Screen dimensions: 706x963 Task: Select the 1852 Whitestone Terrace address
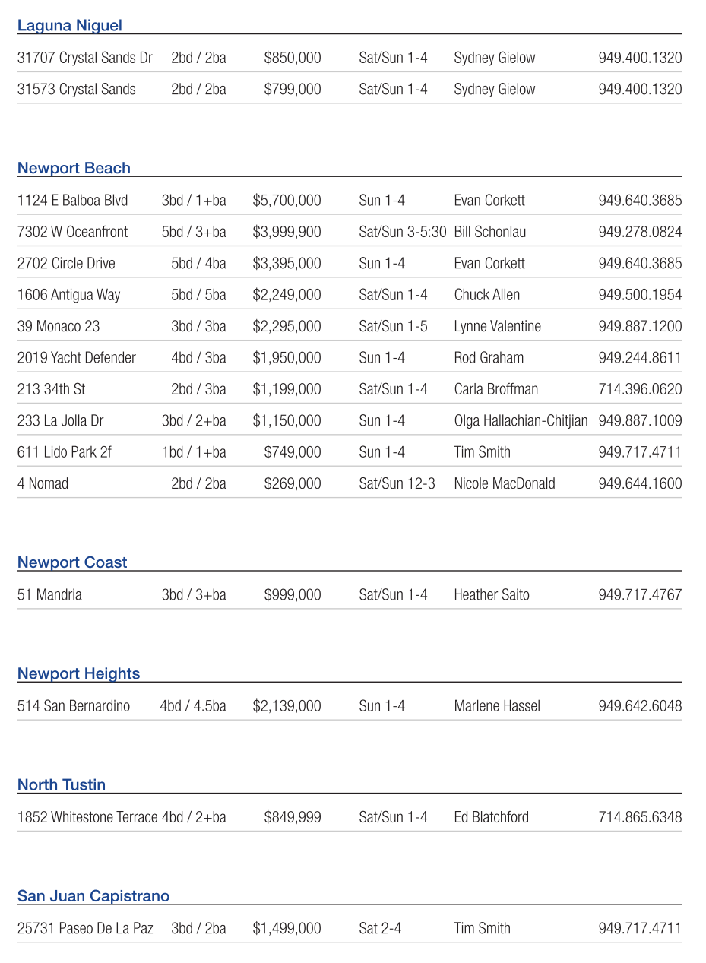pyautogui.click(x=87, y=817)
